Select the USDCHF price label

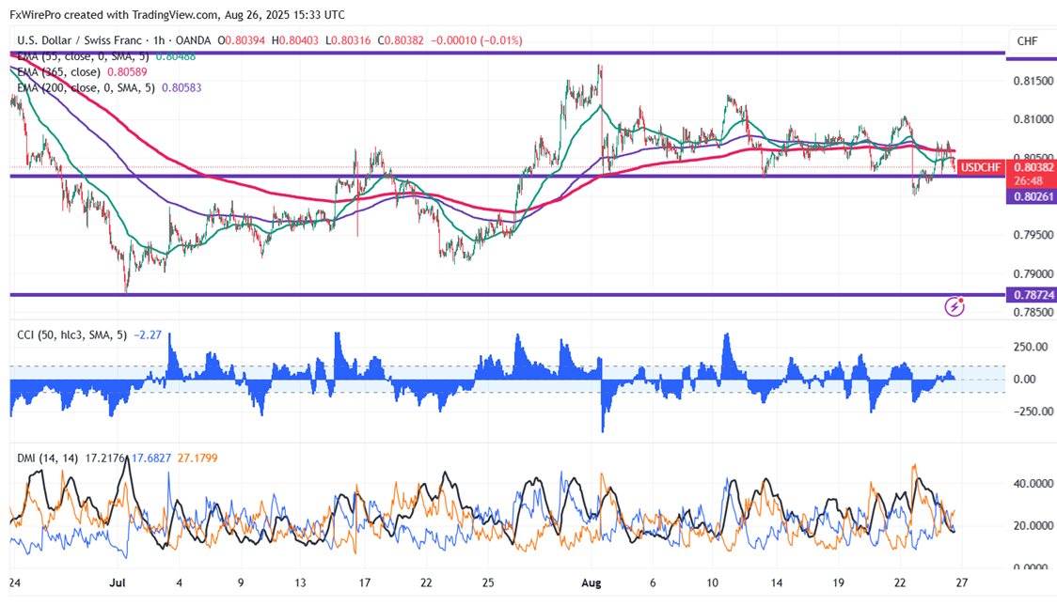pyautogui.click(x=981, y=167)
